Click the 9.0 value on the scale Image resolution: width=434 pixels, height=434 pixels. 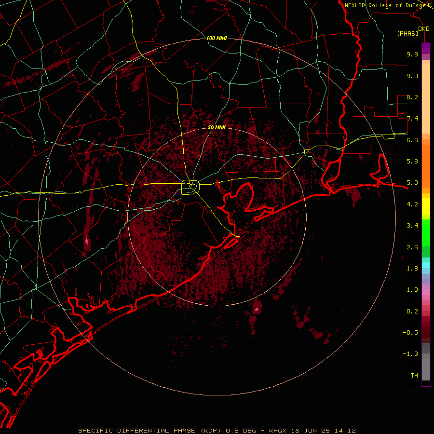pyautogui.click(x=412, y=76)
